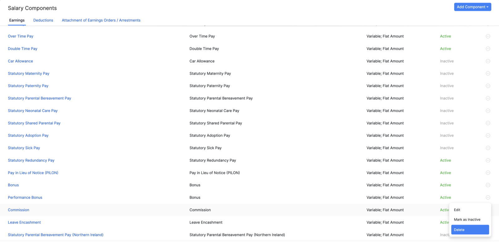Choose Delete from the row menu

coord(470,230)
